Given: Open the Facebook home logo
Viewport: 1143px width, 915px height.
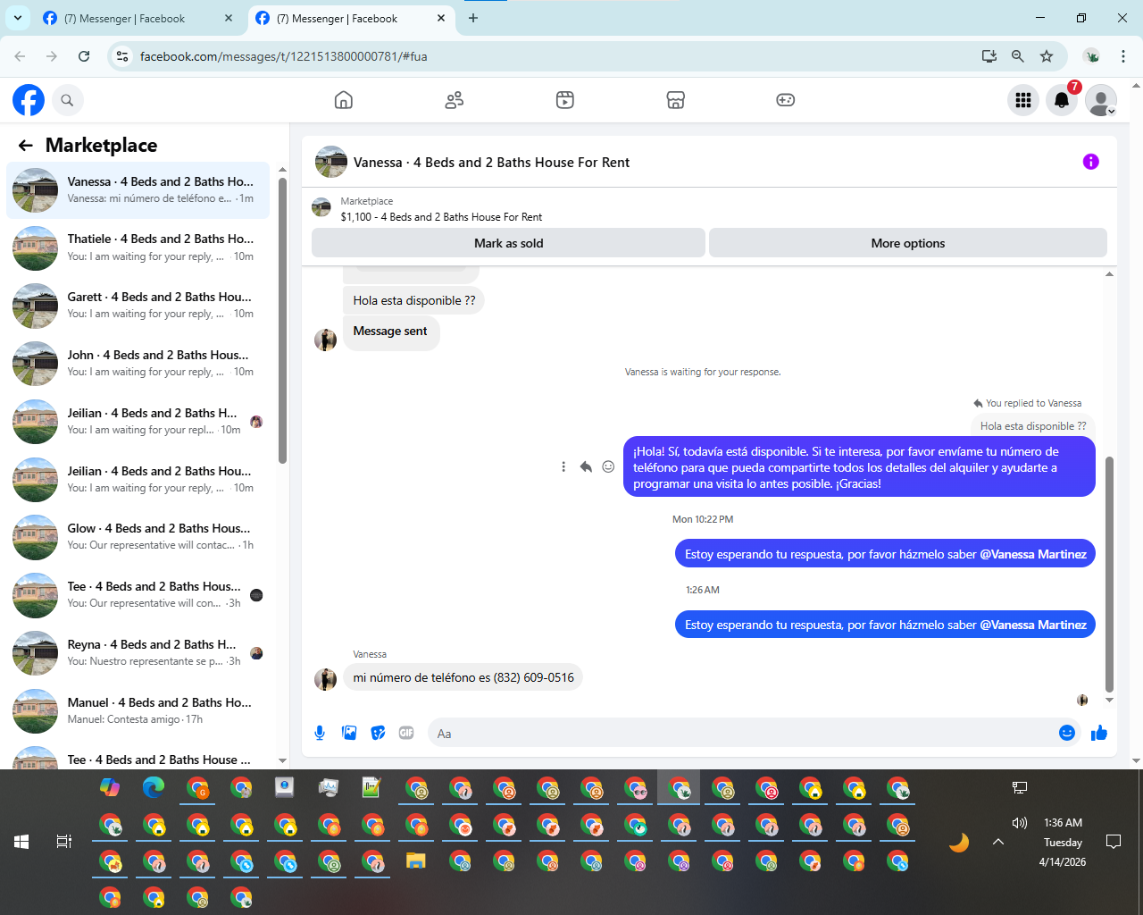Looking at the screenshot, I should [29, 100].
